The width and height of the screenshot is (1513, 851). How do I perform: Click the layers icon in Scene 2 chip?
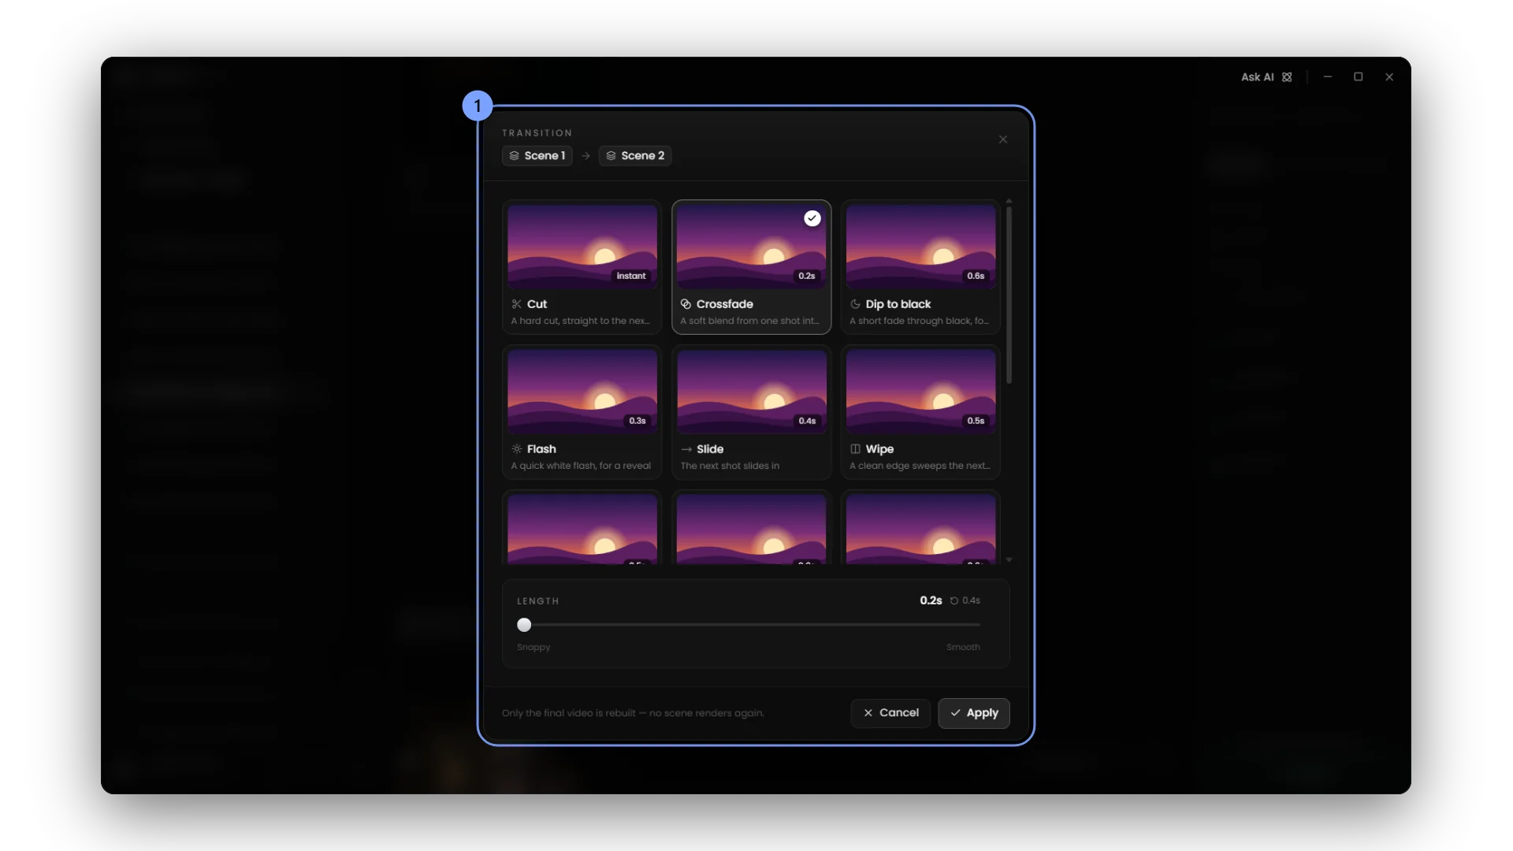pos(611,156)
